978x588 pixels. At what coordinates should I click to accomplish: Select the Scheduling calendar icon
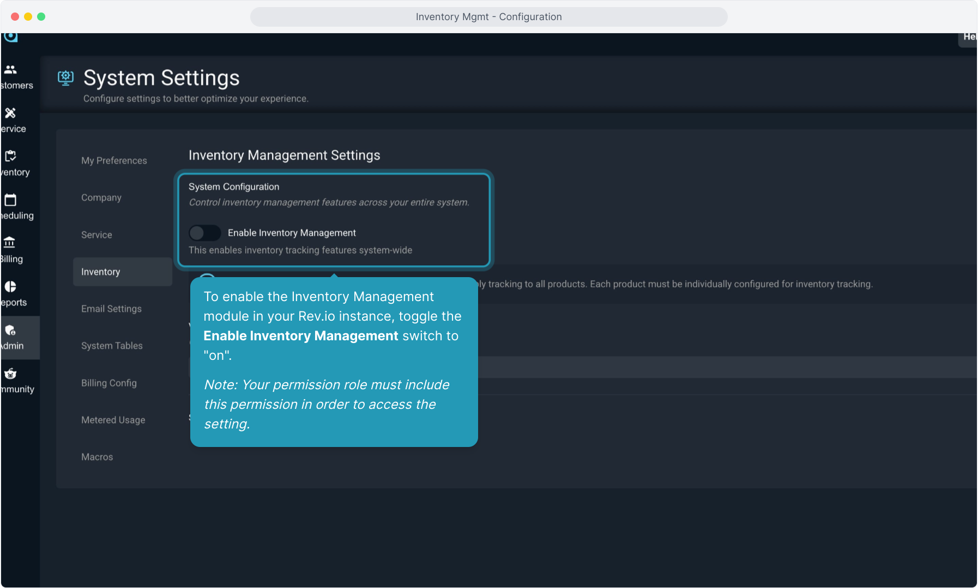(x=10, y=200)
